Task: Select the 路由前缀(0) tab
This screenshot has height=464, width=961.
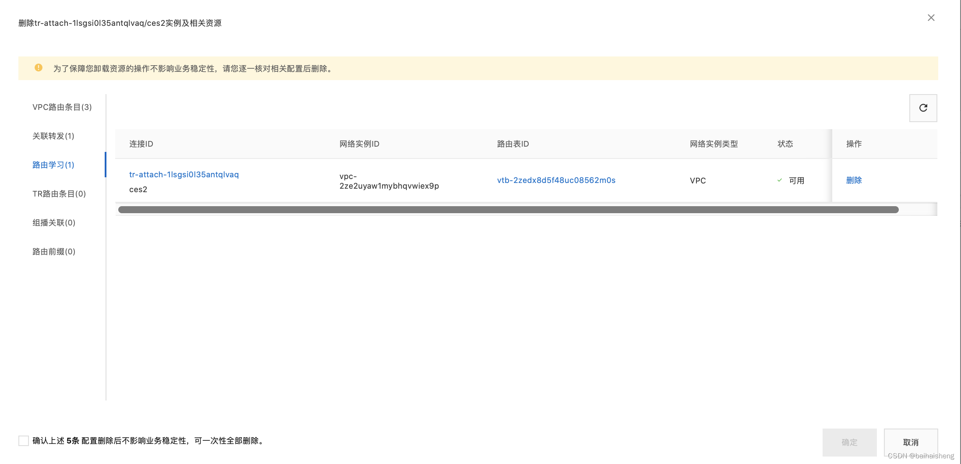Action: pos(54,252)
